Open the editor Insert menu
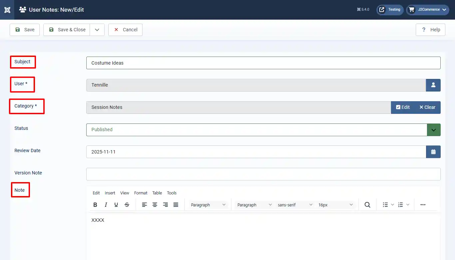Viewport: 455px width, 260px height. pyautogui.click(x=110, y=193)
